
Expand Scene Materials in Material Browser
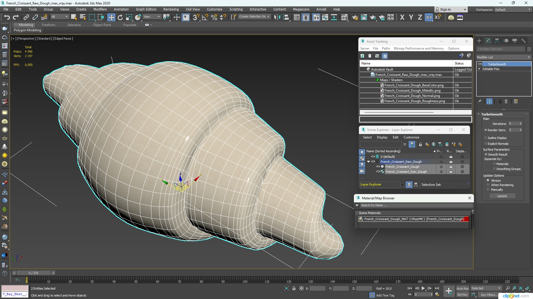(x=358, y=212)
